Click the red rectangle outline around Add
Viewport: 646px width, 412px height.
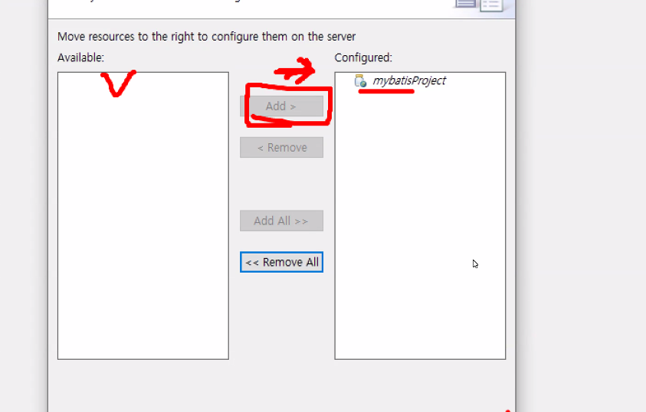(288, 106)
